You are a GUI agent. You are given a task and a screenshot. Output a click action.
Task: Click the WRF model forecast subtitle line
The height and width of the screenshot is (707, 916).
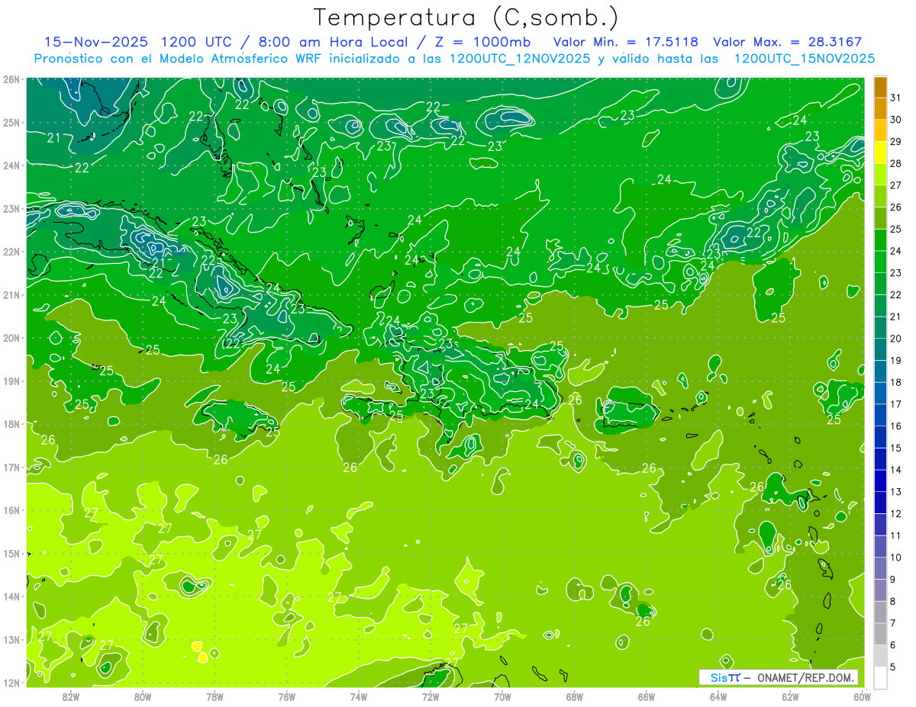tap(454, 59)
